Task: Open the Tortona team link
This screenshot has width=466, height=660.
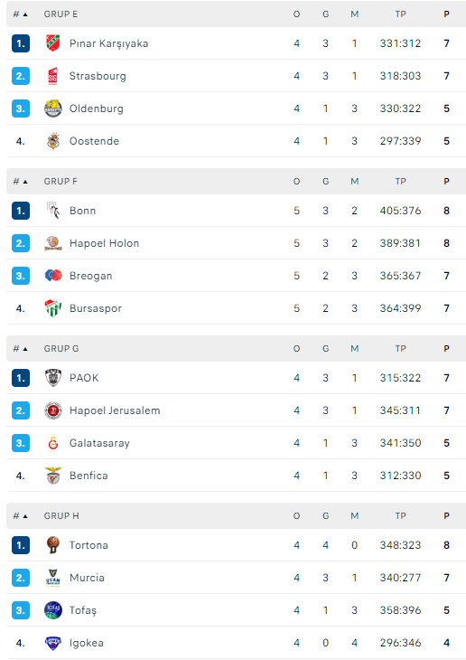Action: 89,545
